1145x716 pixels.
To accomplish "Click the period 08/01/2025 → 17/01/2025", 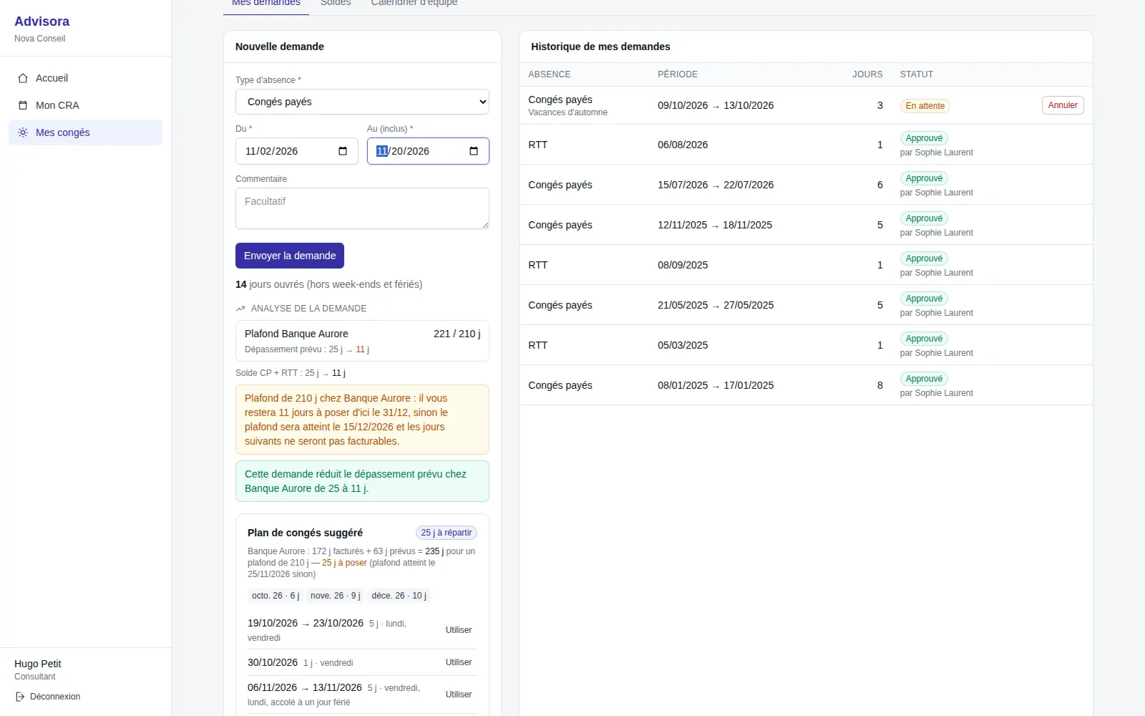I will coord(716,385).
